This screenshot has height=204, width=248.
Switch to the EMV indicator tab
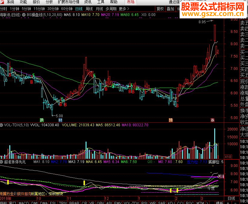pos(118,203)
